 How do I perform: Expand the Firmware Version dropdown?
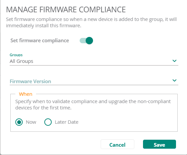pos(94,81)
